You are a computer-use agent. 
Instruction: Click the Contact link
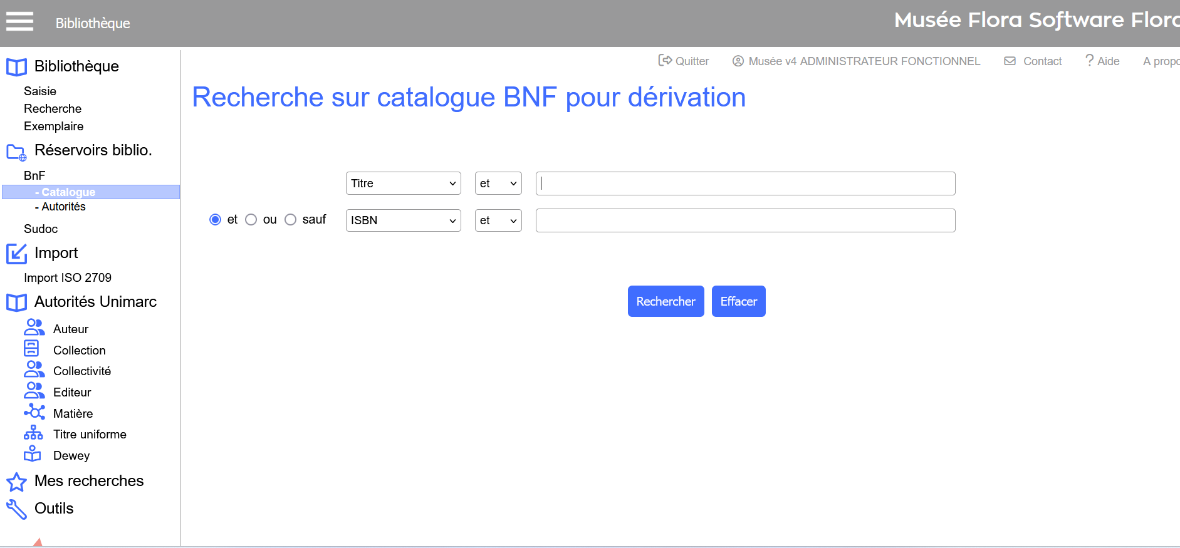(x=1043, y=61)
